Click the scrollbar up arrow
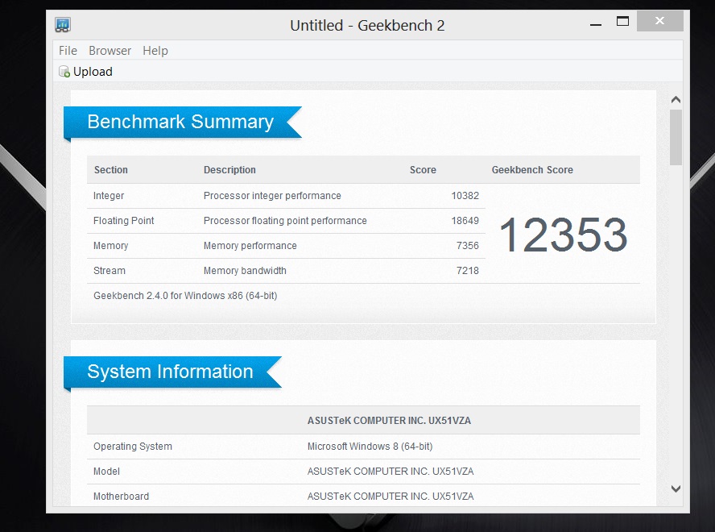This screenshot has height=532, width=715. 676,100
